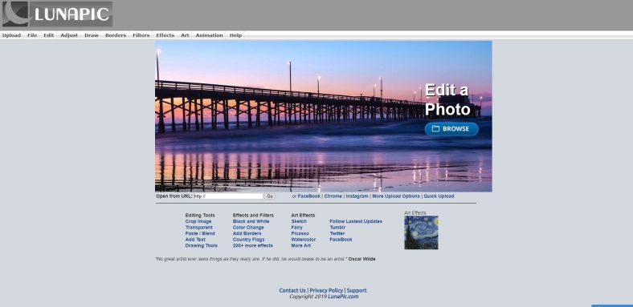The width and height of the screenshot is (633, 307).
Task: Click the Art Effects label above the thumbnail
Action: (415, 212)
